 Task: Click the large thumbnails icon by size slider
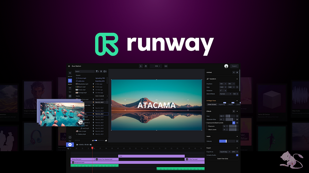click(106, 140)
